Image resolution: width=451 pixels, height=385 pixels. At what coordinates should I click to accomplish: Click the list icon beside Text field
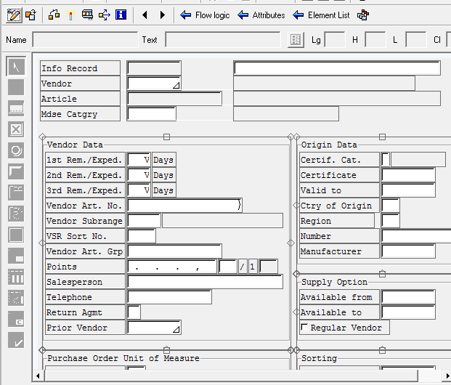(x=296, y=40)
